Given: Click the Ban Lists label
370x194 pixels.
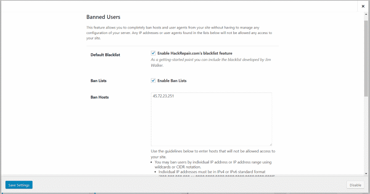Looking at the screenshot, I should click(x=98, y=81).
